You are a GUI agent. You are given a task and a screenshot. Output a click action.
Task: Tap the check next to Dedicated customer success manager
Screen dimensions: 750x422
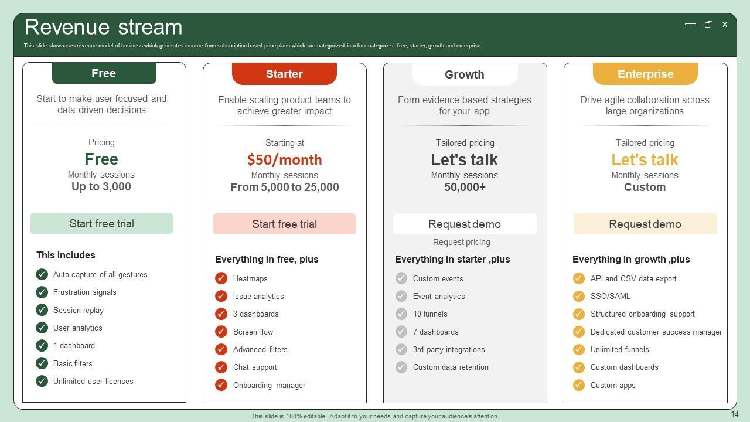579,332
